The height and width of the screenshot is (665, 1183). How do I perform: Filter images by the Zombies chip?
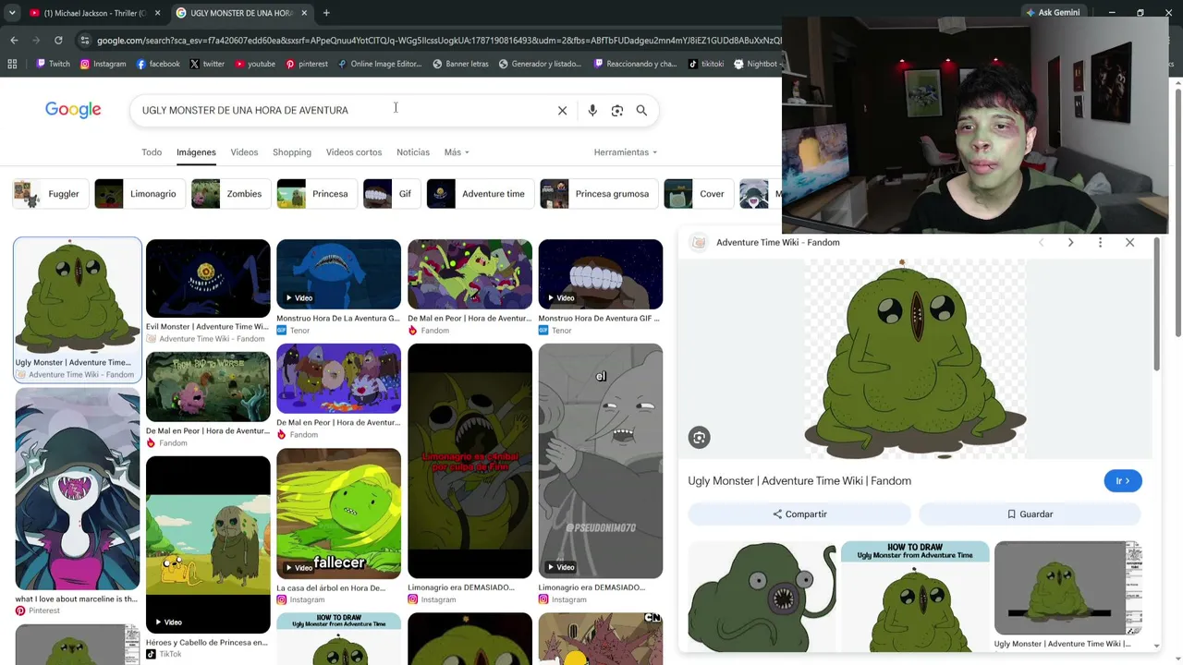[229, 194]
